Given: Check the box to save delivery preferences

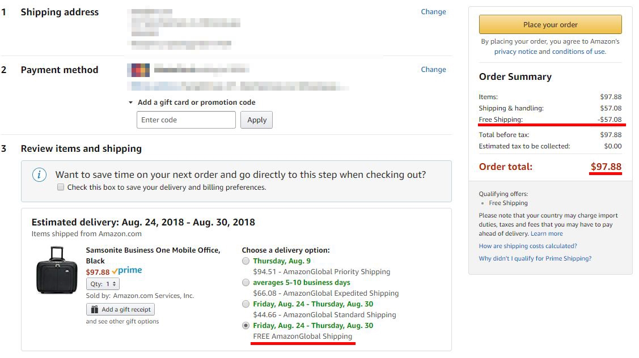Looking at the screenshot, I should [x=61, y=187].
